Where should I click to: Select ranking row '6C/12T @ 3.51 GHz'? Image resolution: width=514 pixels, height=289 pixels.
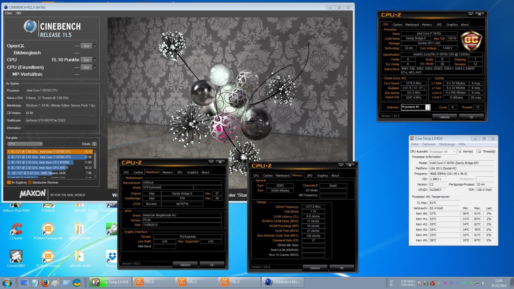pyautogui.click(x=49, y=157)
